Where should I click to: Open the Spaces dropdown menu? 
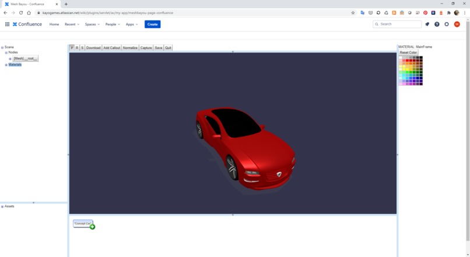pyautogui.click(x=92, y=24)
